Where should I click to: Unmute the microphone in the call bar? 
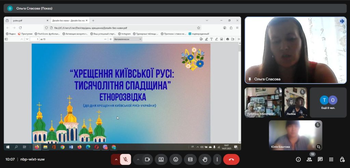(x=125, y=159)
